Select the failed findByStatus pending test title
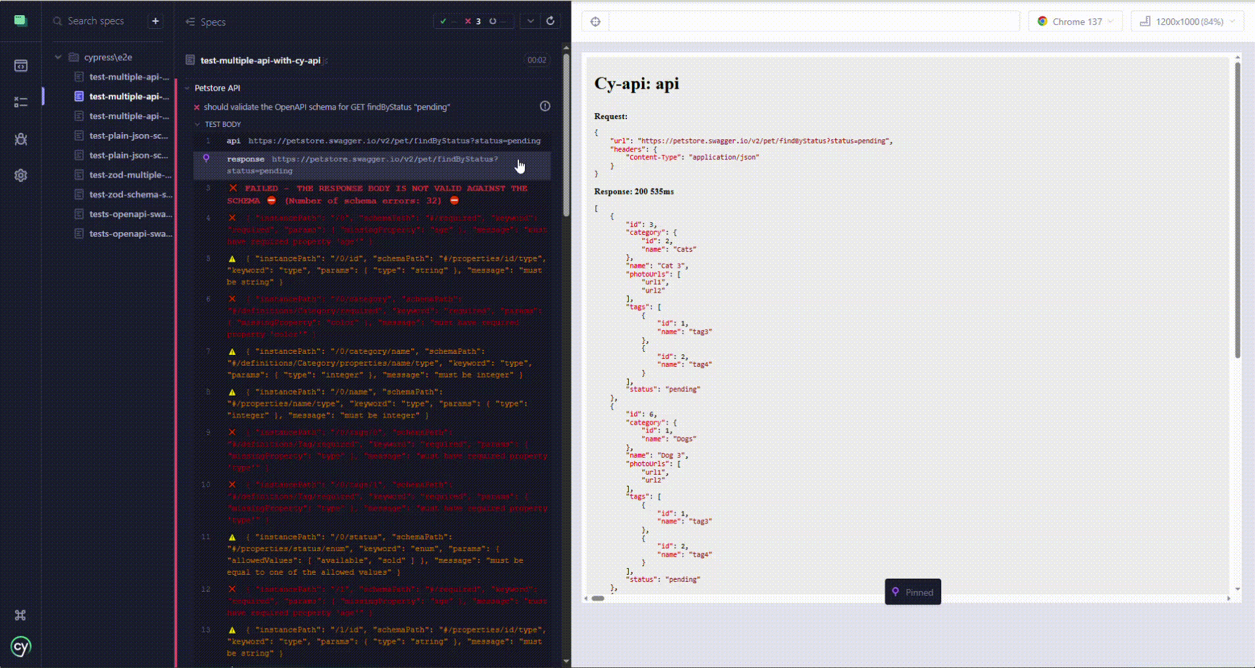 327,107
